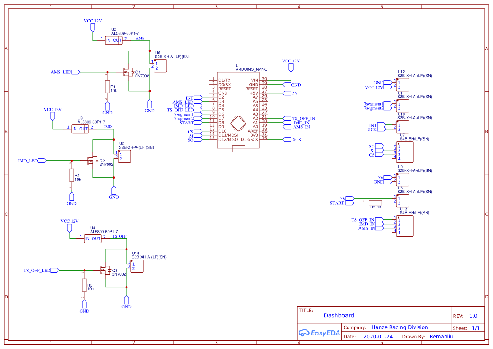Screen dimensions: 493x349
Task: Select resistor R3 10k symbol
Action: [84, 285]
